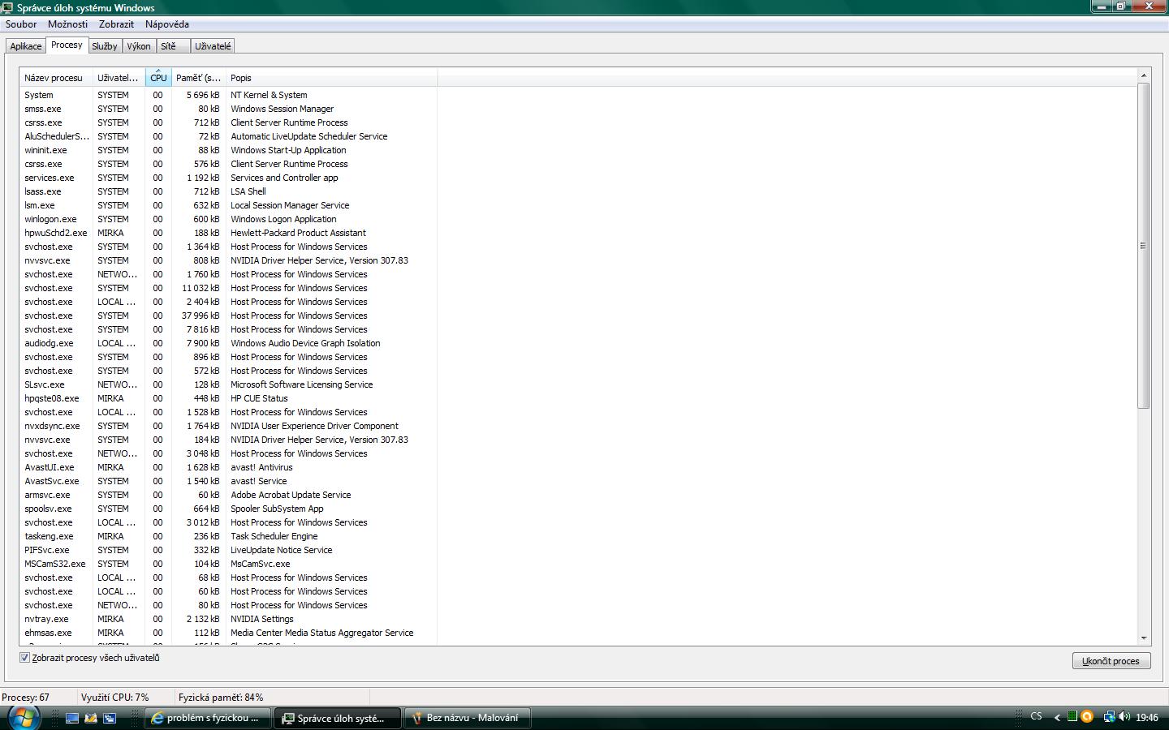This screenshot has height=730, width=1169.
Task: Sort by the 'Uživatel...' column header
Action: (x=119, y=78)
